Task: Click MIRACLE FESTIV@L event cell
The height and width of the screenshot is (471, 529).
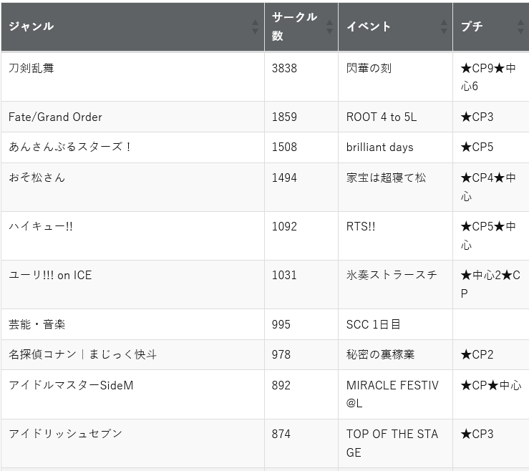Action: [x=395, y=394]
